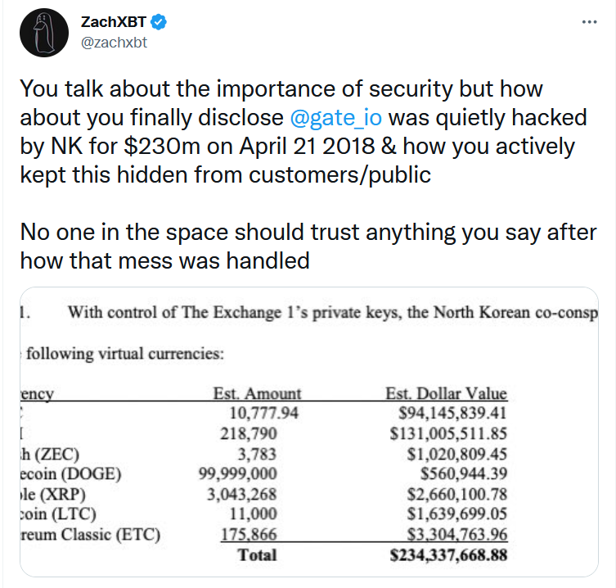The height and width of the screenshot is (588, 616).
Task: Click the @zachxbt handle
Action: click(x=114, y=43)
